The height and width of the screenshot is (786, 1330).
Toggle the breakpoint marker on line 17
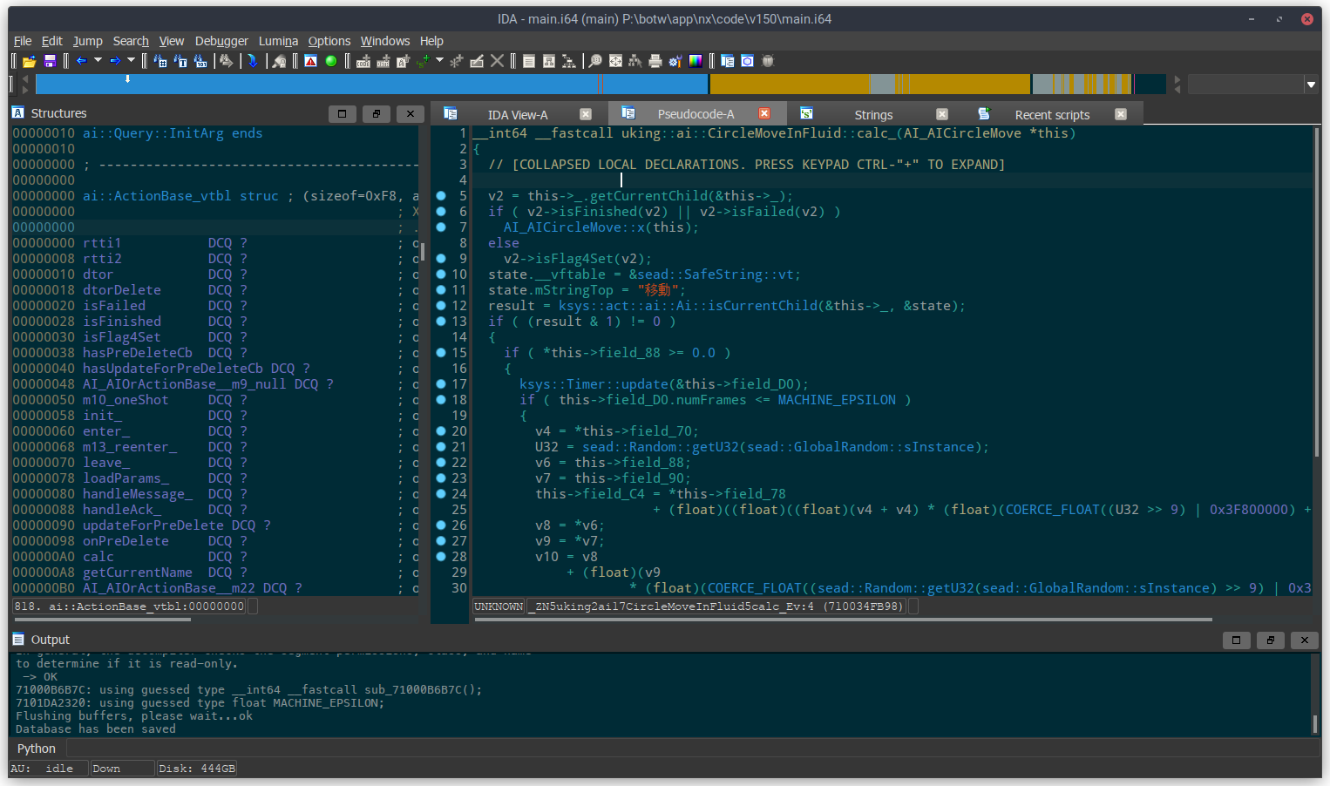440,383
